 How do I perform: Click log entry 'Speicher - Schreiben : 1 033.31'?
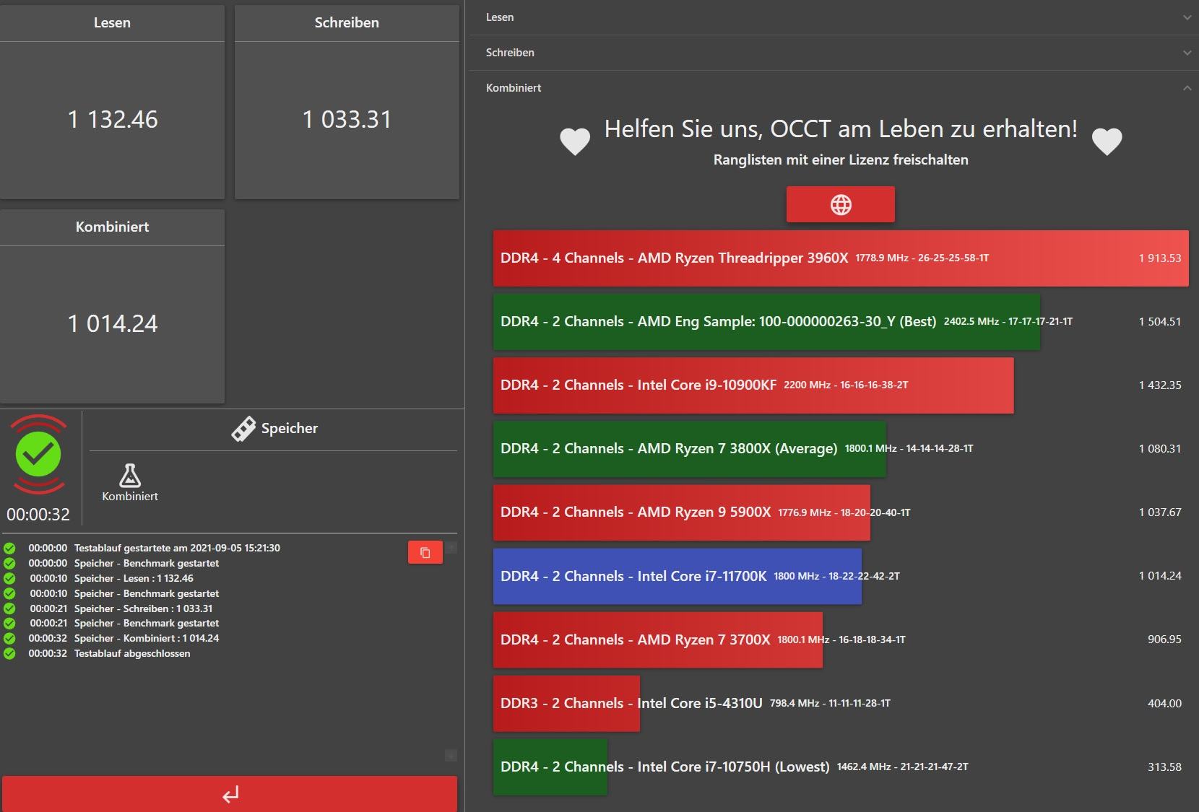(x=143, y=608)
